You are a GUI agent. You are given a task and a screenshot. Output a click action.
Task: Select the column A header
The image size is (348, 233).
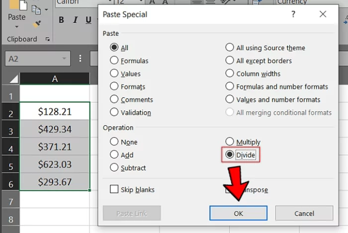pos(55,78)
